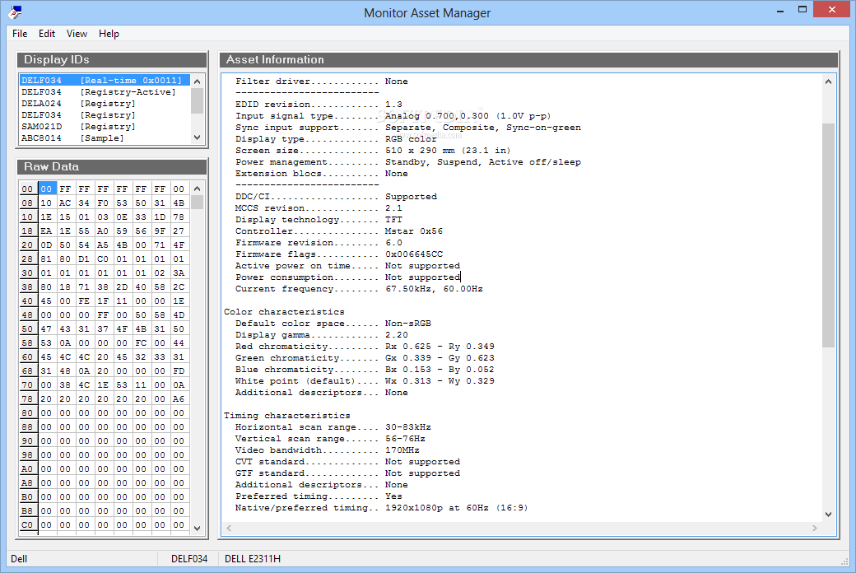The image size is (856, 573).
Task: Click the Horizontal scan range 30-83kHz line
Action: click(333, 427)
